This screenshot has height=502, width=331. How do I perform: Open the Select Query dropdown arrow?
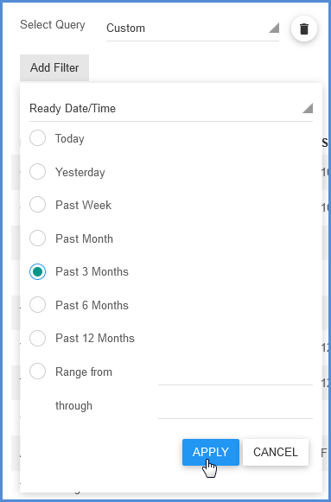pyautogui.click(x=274, y=28)
